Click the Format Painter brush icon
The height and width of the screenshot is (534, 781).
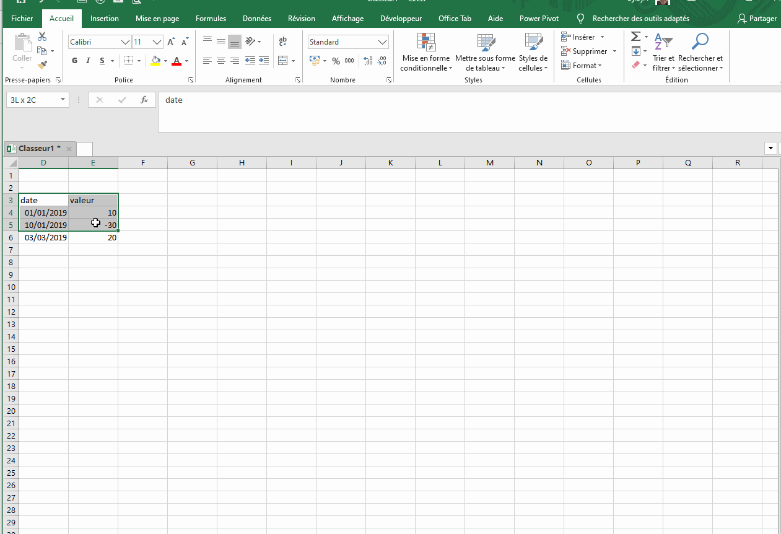[x=42, y=64]
